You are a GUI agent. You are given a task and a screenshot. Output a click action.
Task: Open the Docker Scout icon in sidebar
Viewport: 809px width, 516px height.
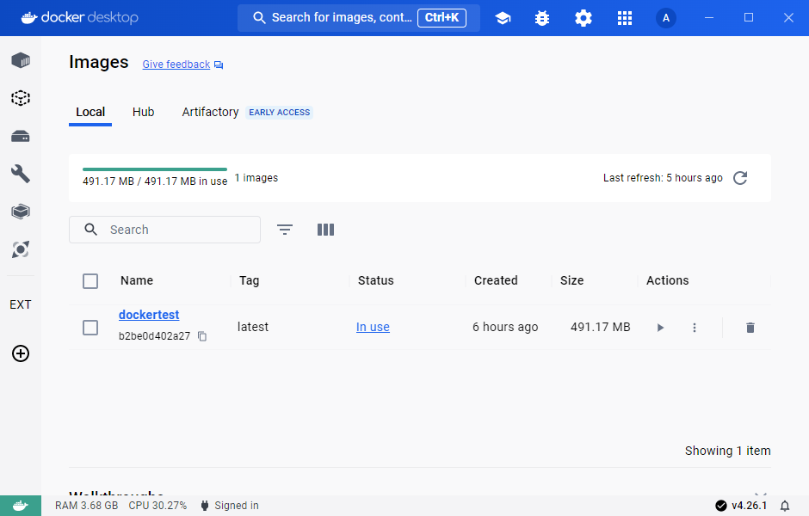[x=21, y=249]
